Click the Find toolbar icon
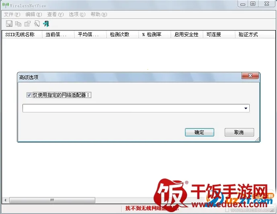This screenshot has width=277, height=214. 37,24
